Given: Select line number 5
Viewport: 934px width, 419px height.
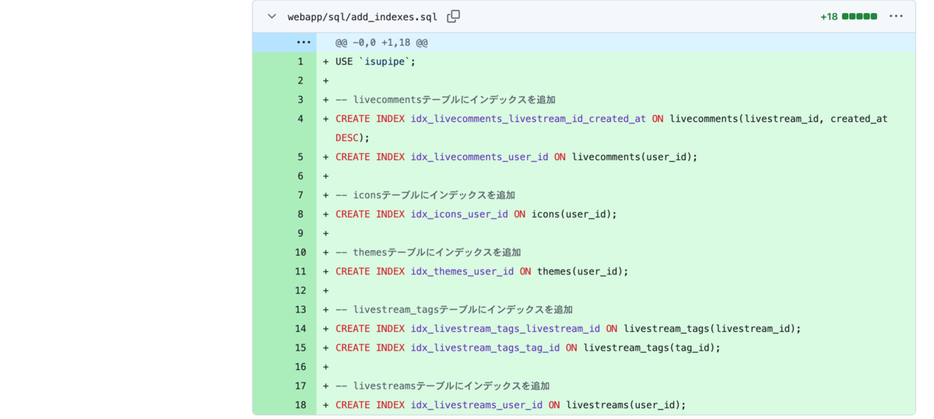Looking at the screenshot, I should [300, 157].
